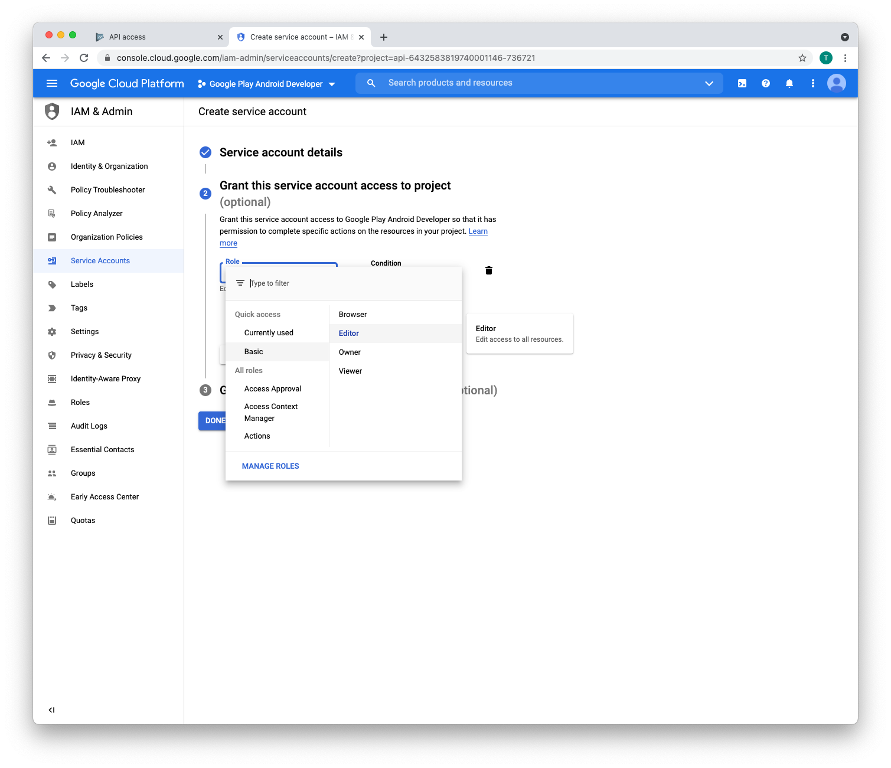Choose the Editor role
Viewport: 891px width, 768px height.
tap(396, 334)
